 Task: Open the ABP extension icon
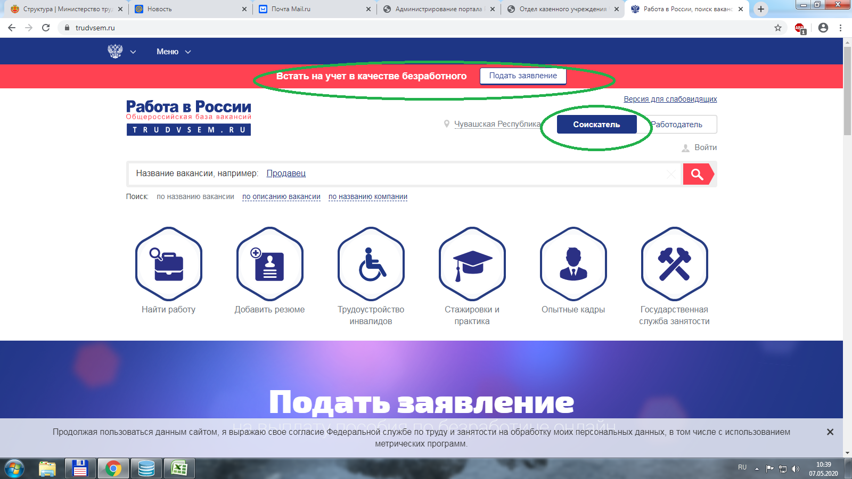point(800,28)
